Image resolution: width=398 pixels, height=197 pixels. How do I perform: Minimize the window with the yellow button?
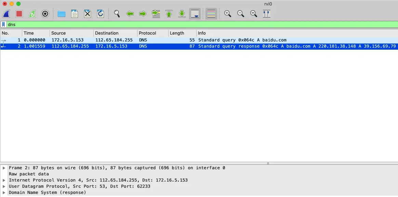(11, 4)
